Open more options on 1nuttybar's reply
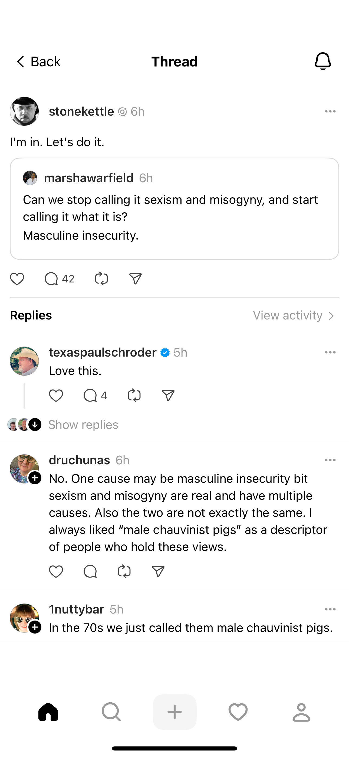Viewport: 349px width, 757px height. click(330, 609)
